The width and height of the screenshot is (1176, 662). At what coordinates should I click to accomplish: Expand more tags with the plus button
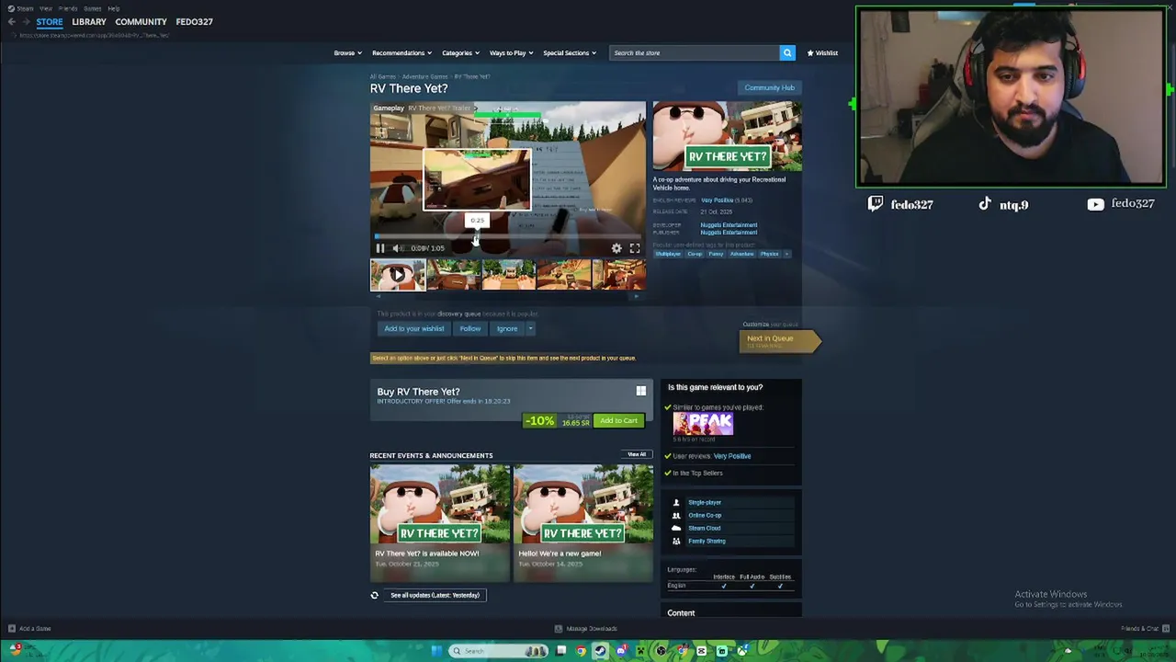pyautogui.click(x=786, y=254)
